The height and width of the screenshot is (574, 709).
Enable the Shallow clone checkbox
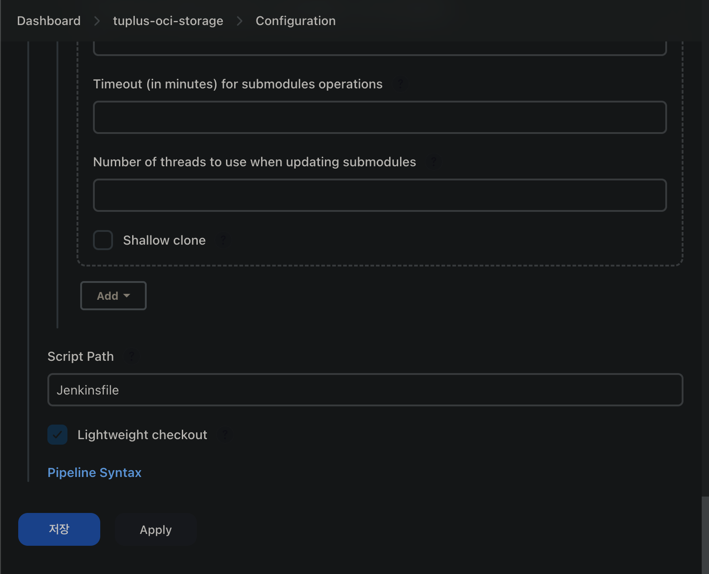(x=103, y=240)
